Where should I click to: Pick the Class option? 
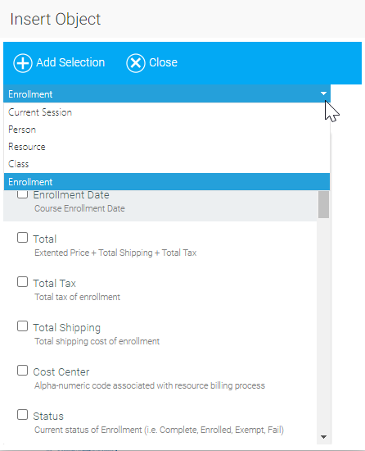167,164
